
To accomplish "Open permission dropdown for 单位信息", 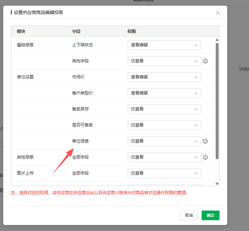I will [x=164, y=141].
